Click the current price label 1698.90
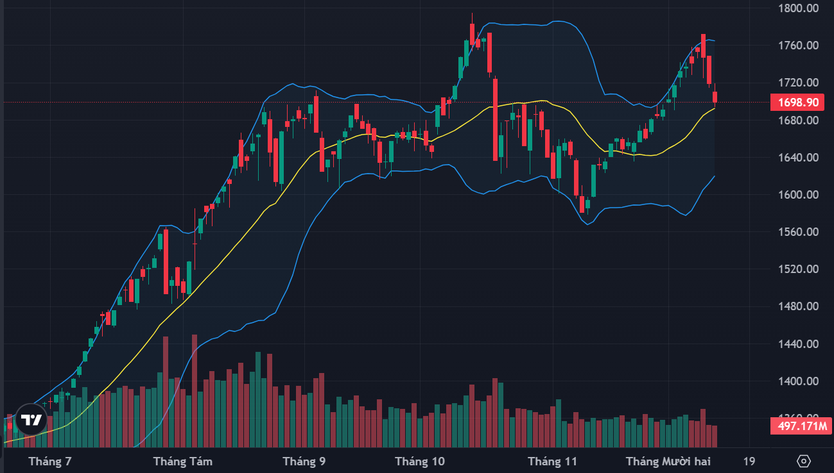 coord(797,103)
